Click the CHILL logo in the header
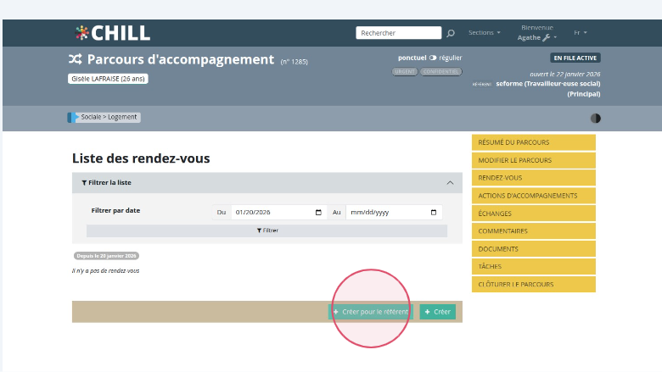This screenshot has height=372, width=662. [113, 33]
